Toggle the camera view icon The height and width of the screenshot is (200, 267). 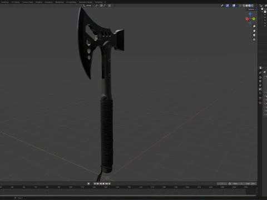coord(254,35)
